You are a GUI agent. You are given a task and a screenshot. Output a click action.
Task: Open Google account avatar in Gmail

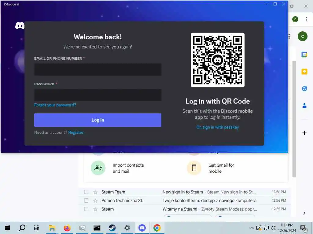(x=302, y=37)
